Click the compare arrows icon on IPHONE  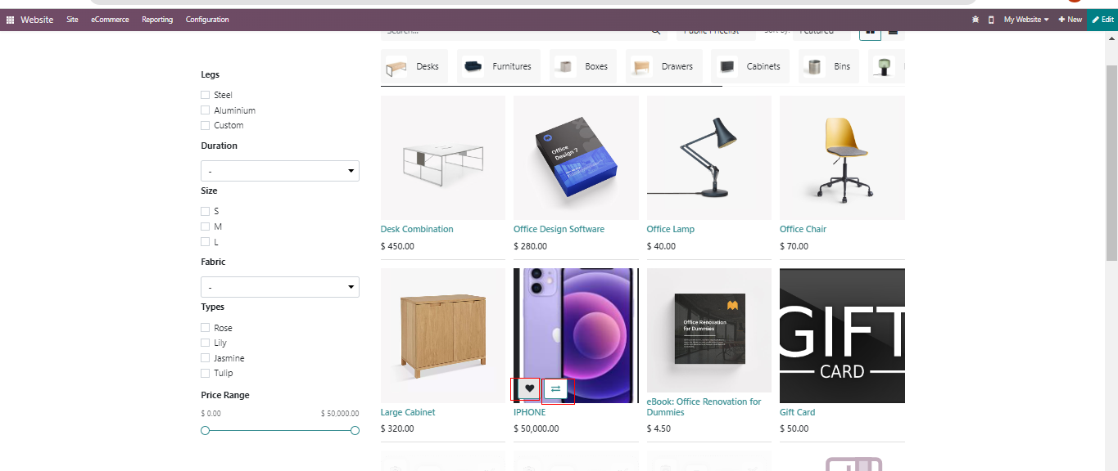[x=555, y=389]
